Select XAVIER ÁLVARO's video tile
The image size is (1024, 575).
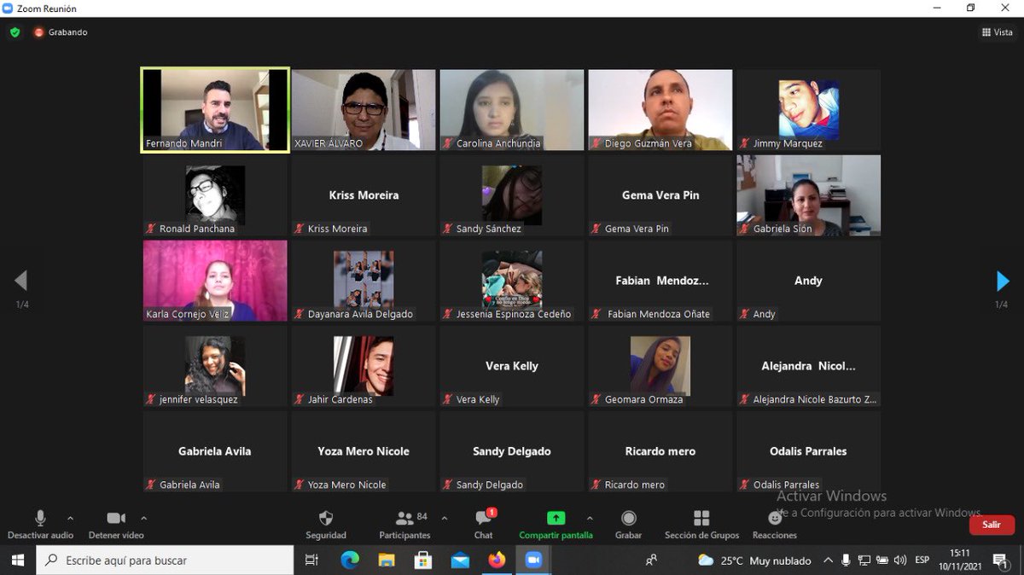pos(364,110)
